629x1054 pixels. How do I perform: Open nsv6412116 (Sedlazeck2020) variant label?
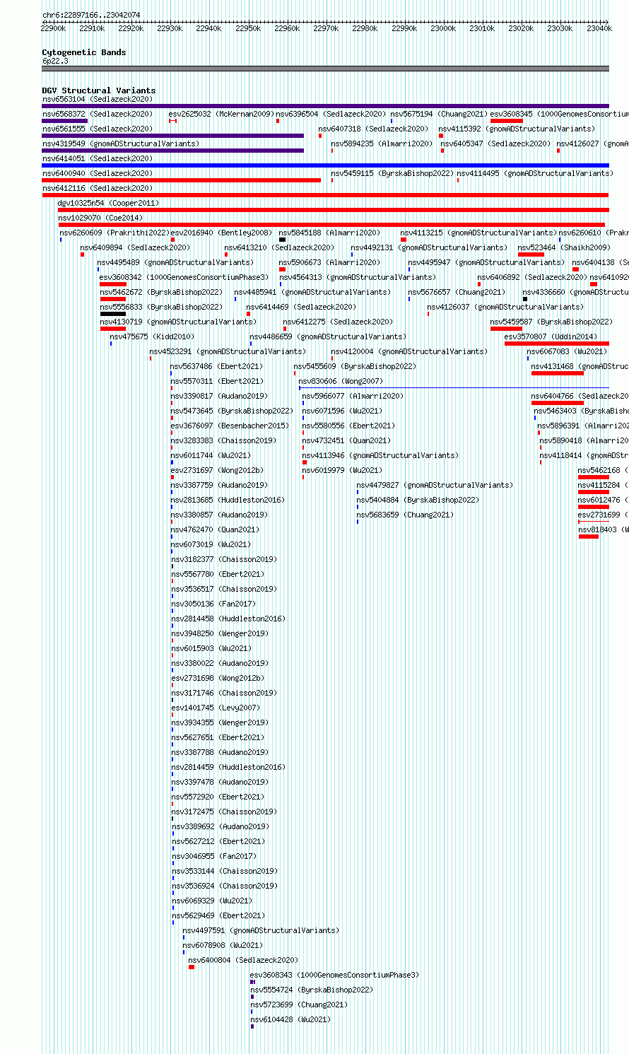click(97, 188)
